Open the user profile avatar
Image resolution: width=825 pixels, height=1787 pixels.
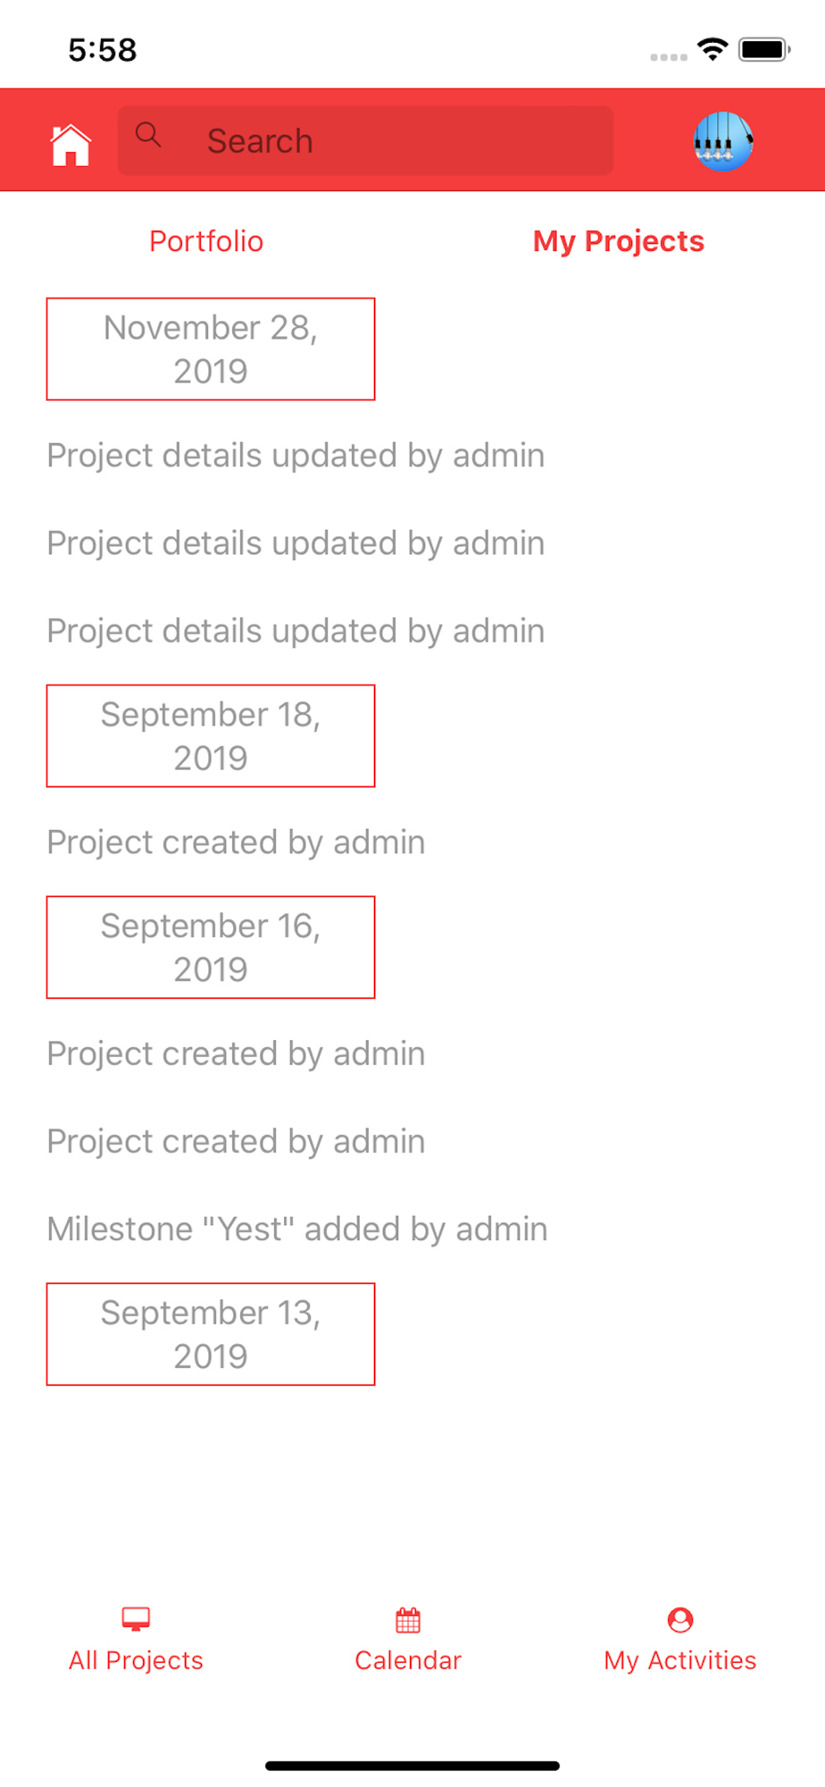pos(723,141)
